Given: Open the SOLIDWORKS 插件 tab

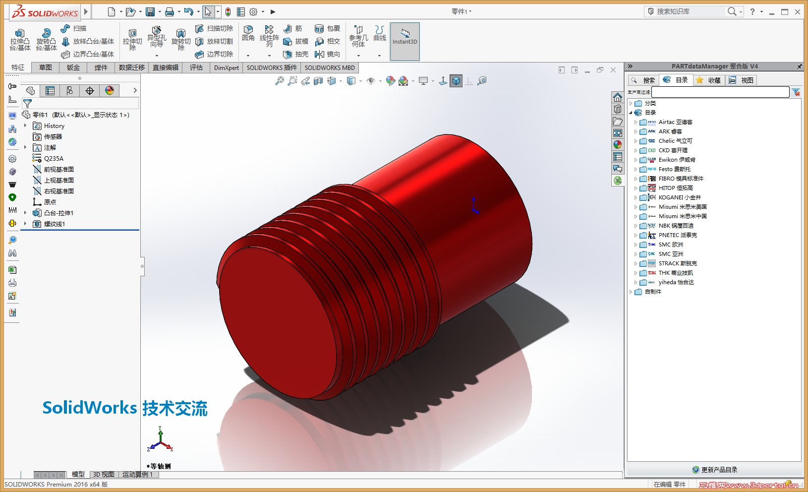Looking at the screenshot, I should click(272, 67).
